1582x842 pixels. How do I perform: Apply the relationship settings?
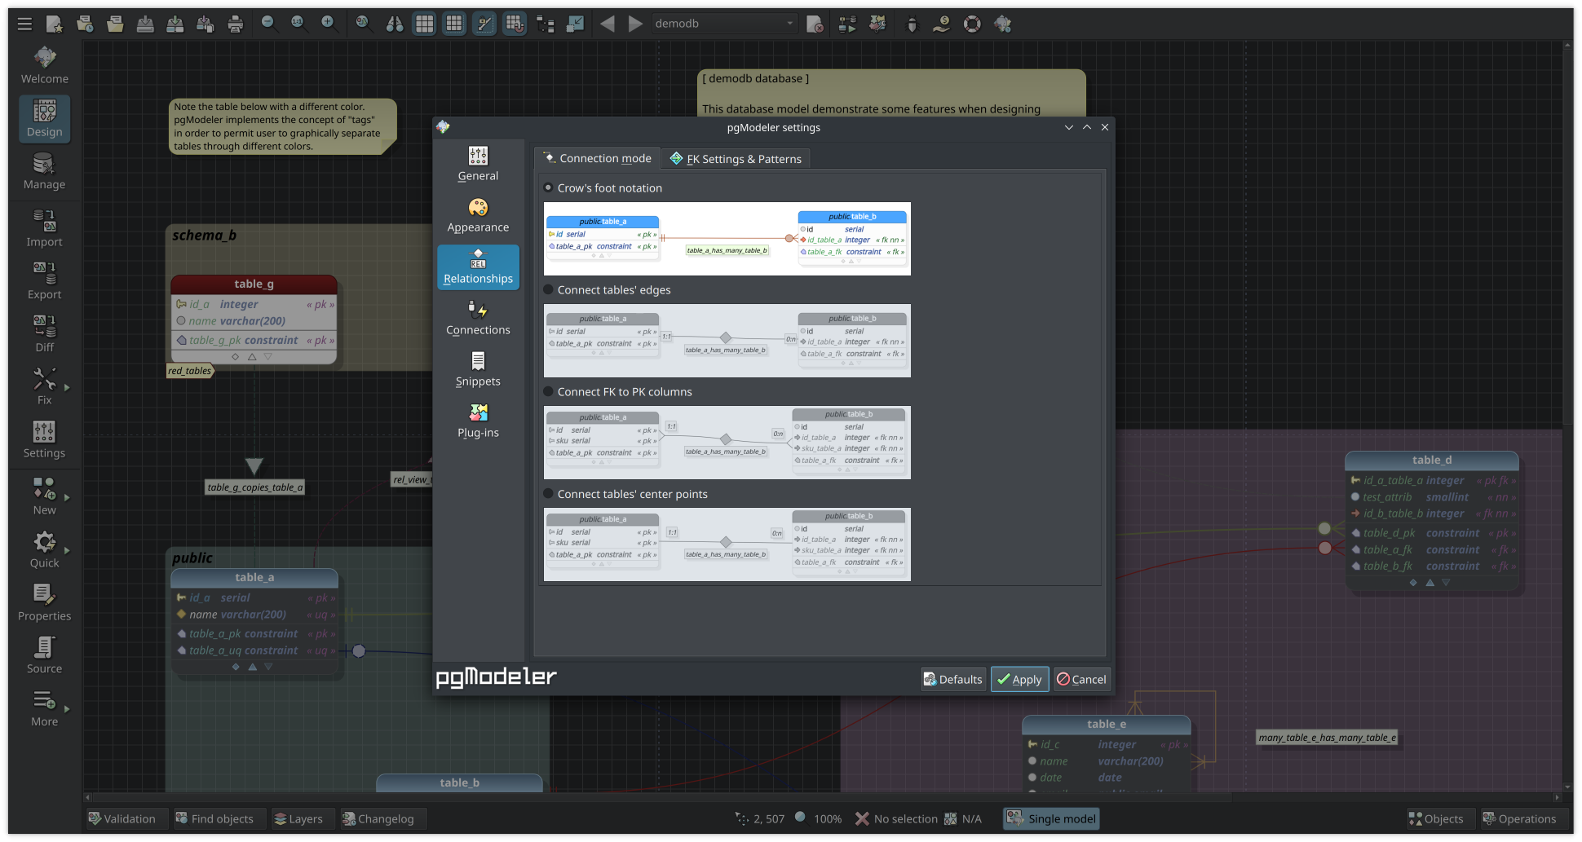1019,679
